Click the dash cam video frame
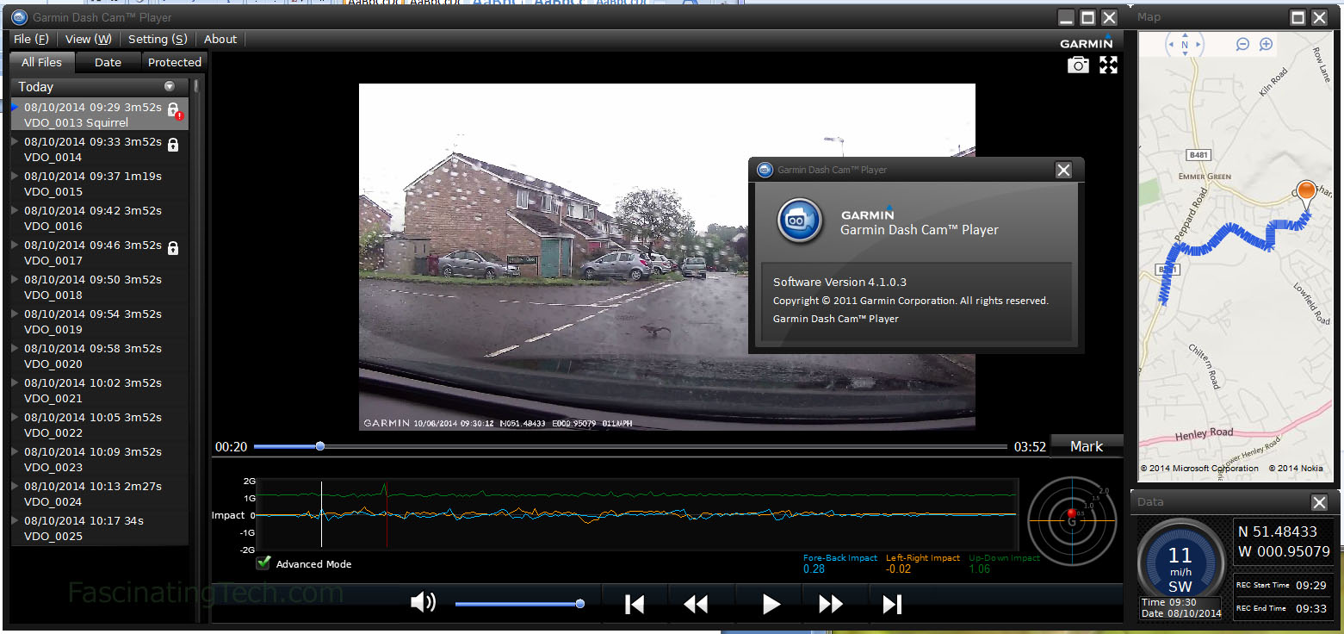The image size is (1344, 634). [667, 257]
